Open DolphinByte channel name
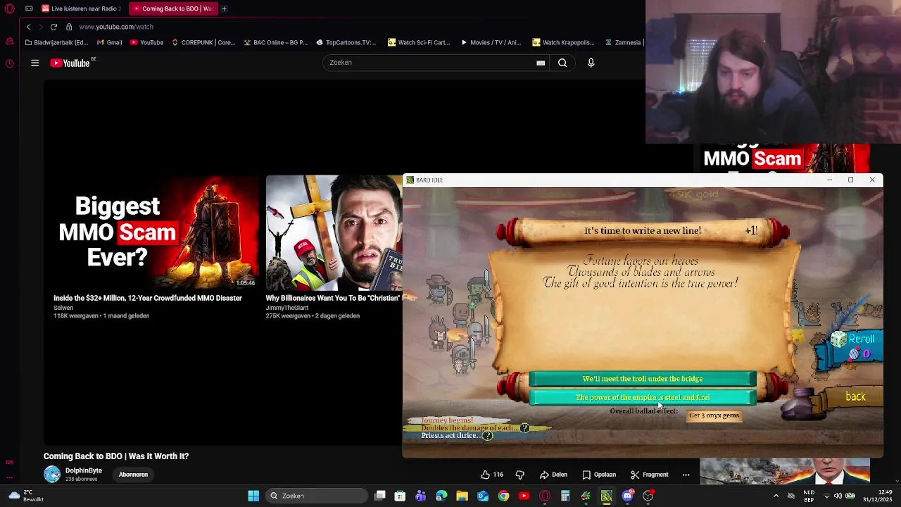 tap(84, 470)
